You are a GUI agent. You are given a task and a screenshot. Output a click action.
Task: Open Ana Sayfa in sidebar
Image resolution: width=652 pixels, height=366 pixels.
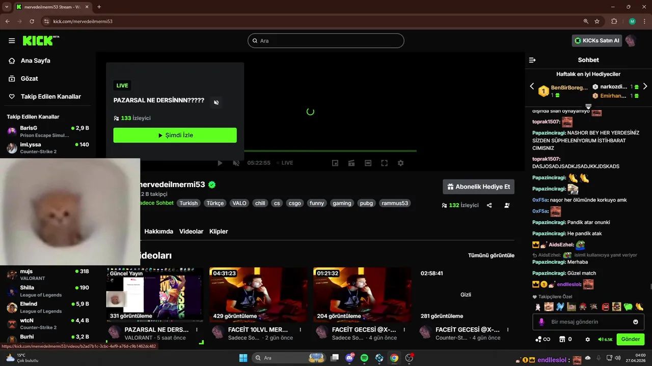click(x=35, y=60)
